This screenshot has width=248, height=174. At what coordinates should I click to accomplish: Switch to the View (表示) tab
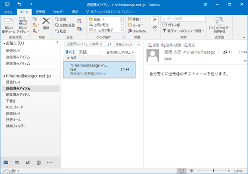[x=75, y=12]
